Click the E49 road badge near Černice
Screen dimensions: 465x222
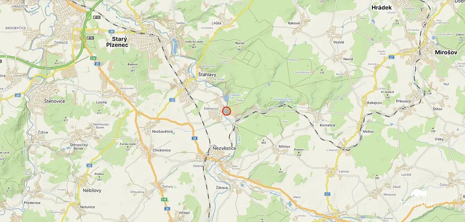coord(94,58)
